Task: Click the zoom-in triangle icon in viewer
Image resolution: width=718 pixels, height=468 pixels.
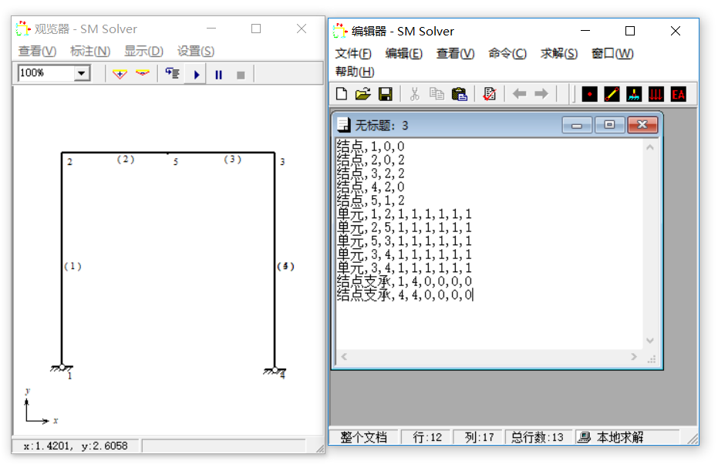Action: [x=120, y=74]
